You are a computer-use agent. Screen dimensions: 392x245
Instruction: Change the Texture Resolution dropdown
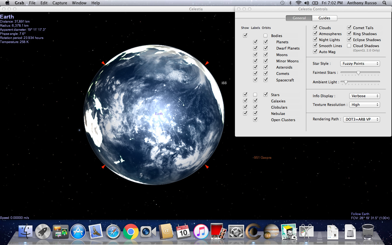[364, 105]
